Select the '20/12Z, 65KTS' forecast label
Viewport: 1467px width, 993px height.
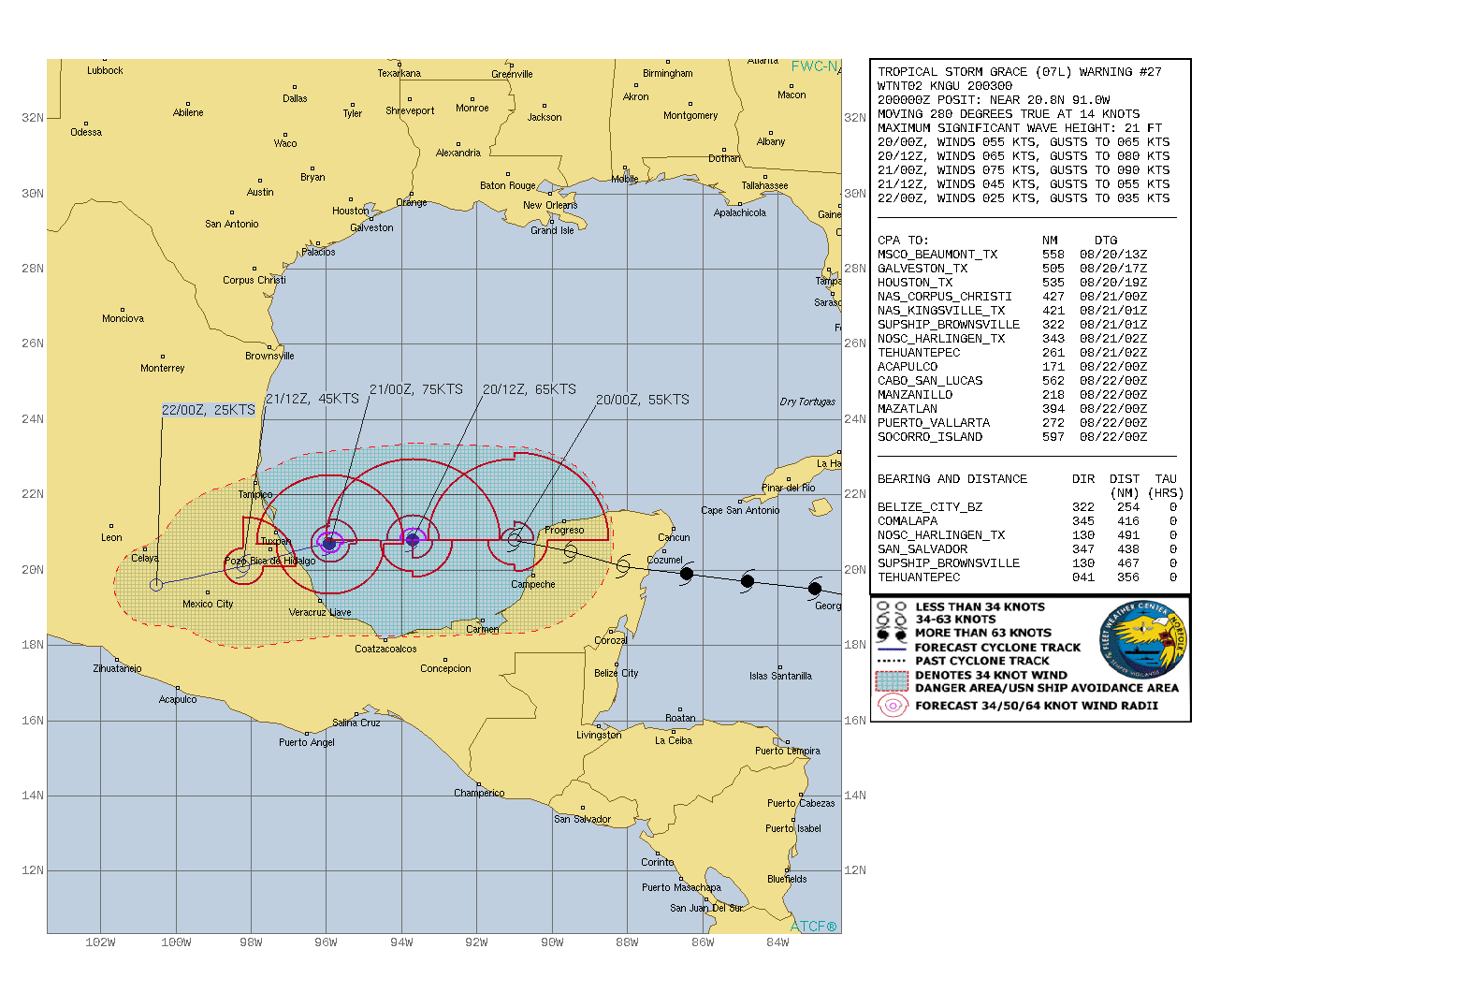pyautogui.click(x=530, y=389)
